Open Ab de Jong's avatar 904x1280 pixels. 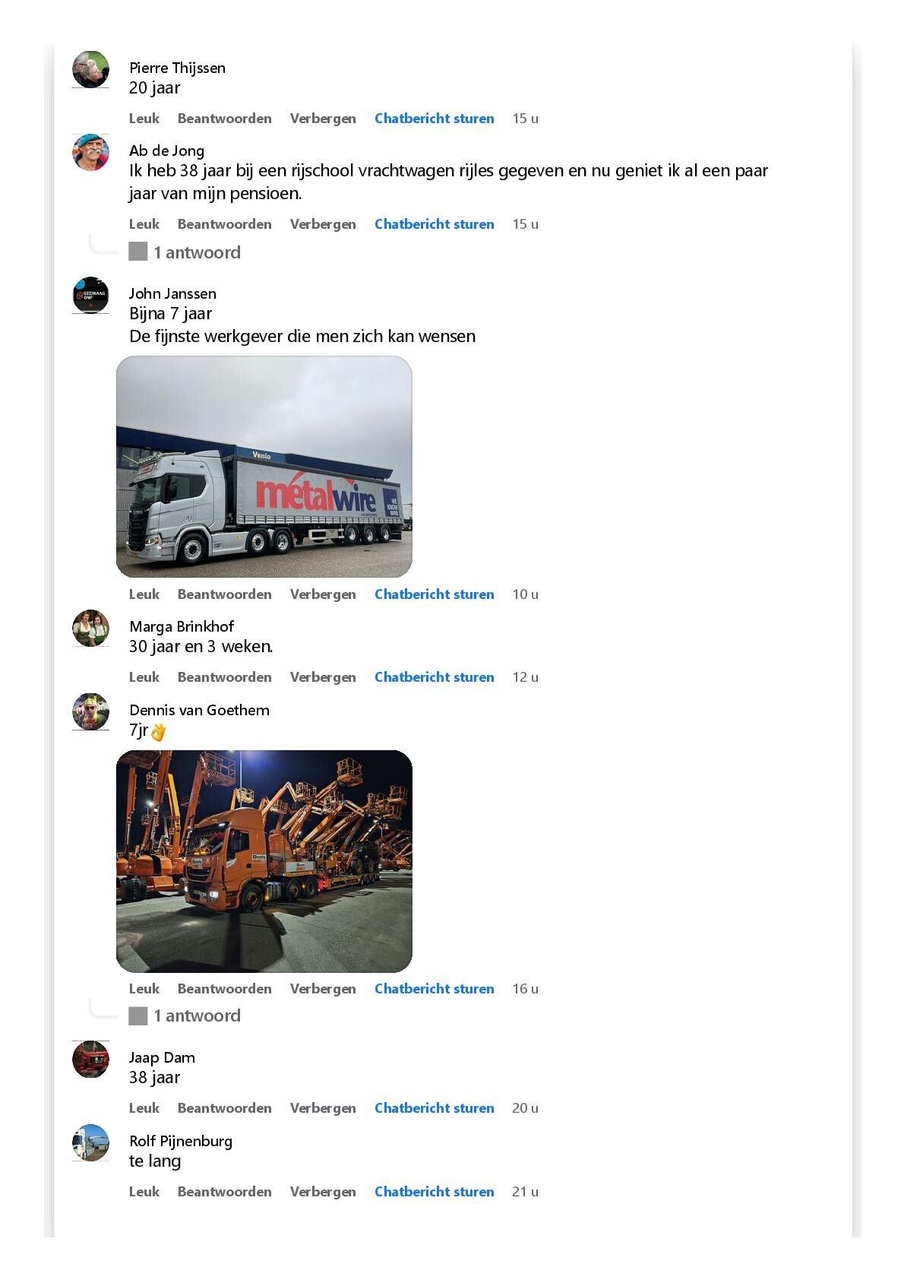(90, 153)
